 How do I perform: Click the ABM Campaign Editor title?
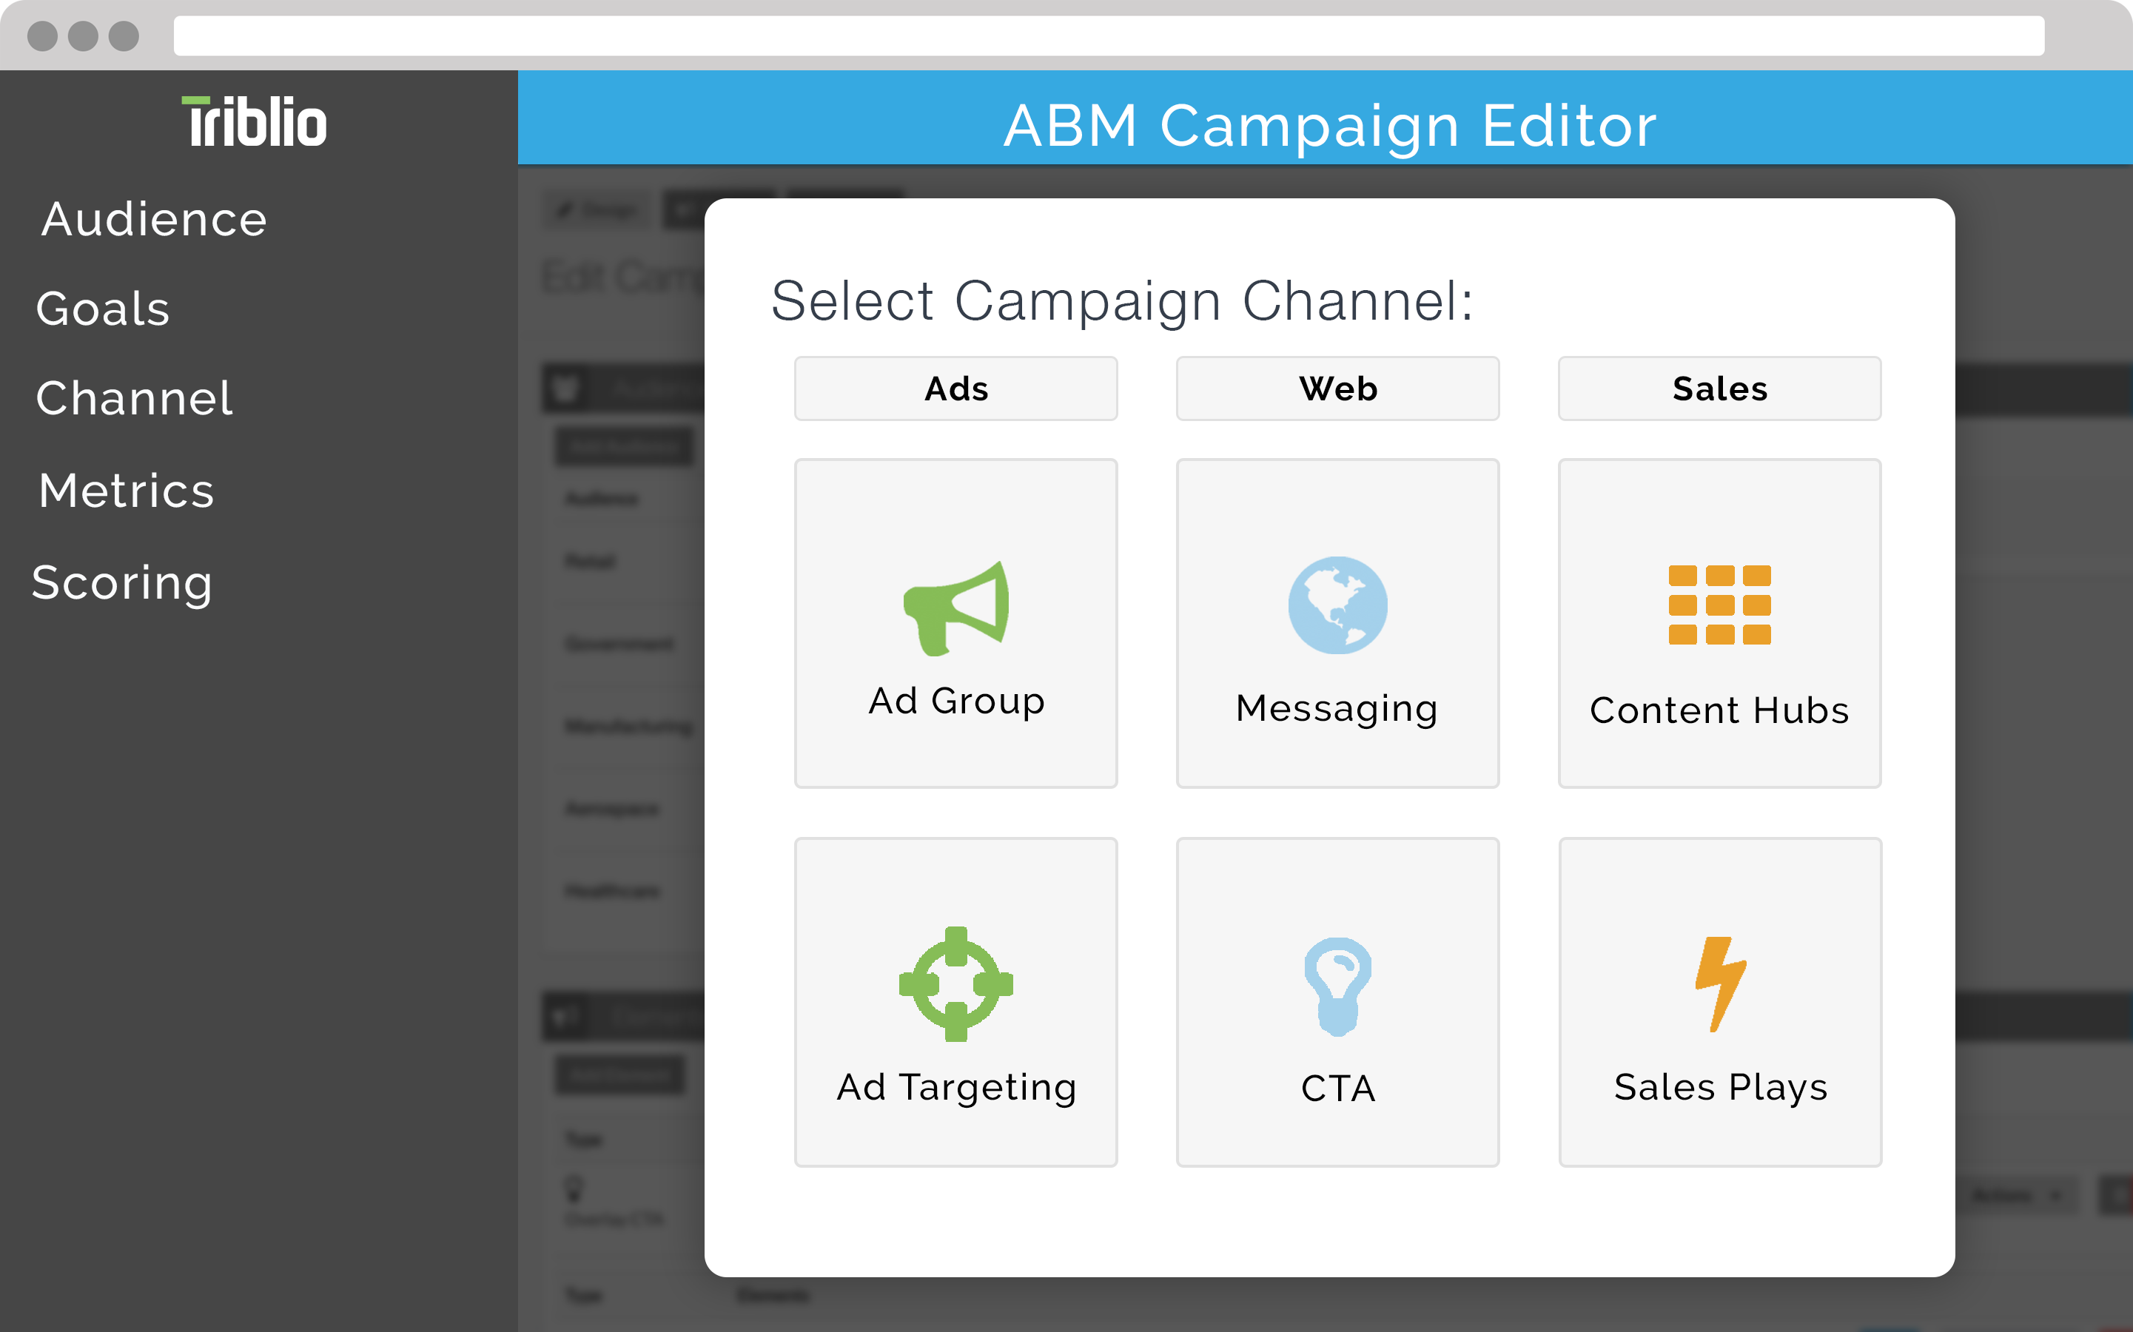pos(1329,125)
